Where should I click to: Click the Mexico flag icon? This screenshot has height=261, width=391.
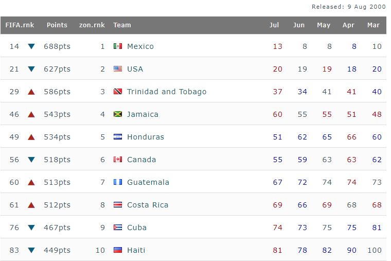tap(118, 46)
